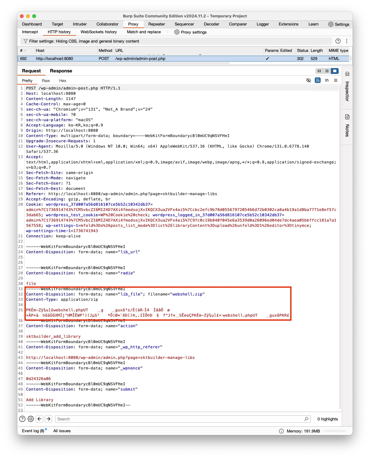370x458 pixels.
Task: Open filter help question mark icon
Action: [x=338, y=41]
